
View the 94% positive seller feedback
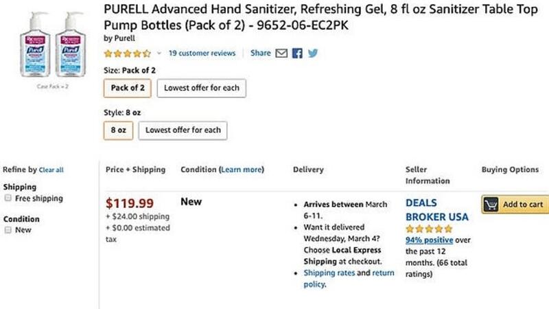[429, 240]
